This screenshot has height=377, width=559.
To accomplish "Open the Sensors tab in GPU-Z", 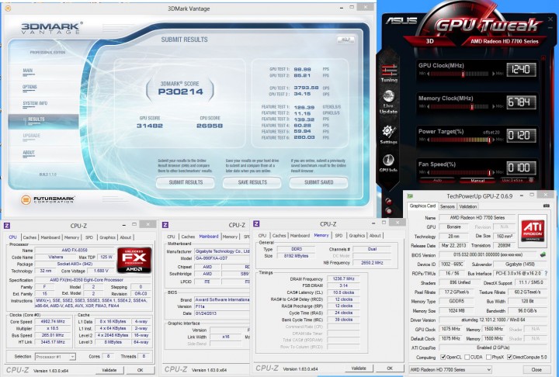I will pos(447,206).
